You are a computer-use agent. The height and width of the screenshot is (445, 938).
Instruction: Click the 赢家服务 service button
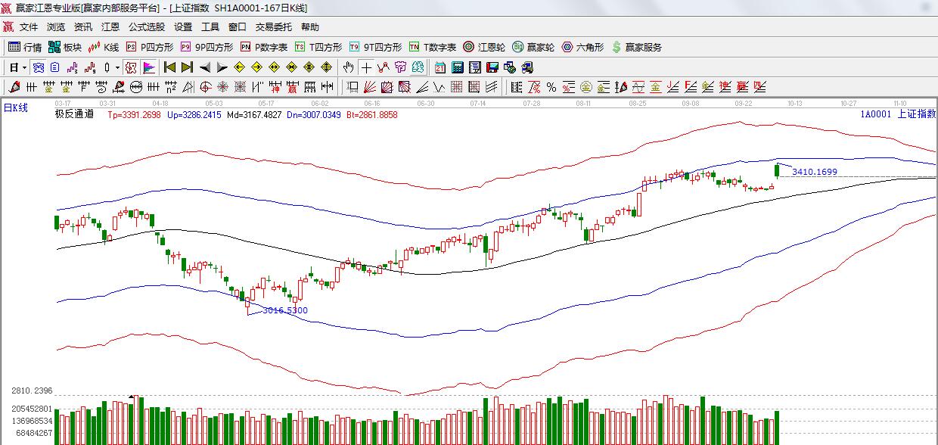click(636, 47)
